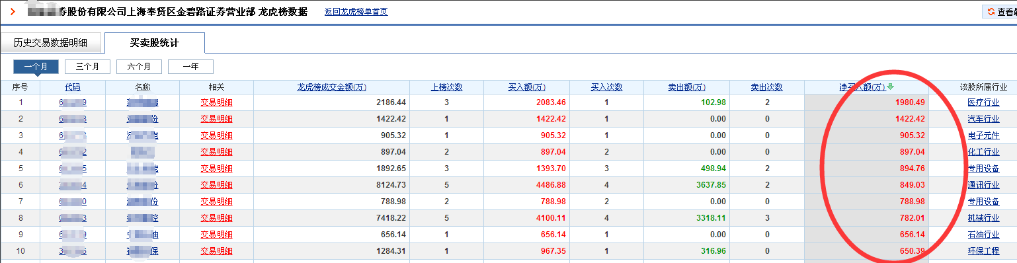Click the 849.03 net buy value
This screenshot has height=263, width=1017.
[912, 185]
